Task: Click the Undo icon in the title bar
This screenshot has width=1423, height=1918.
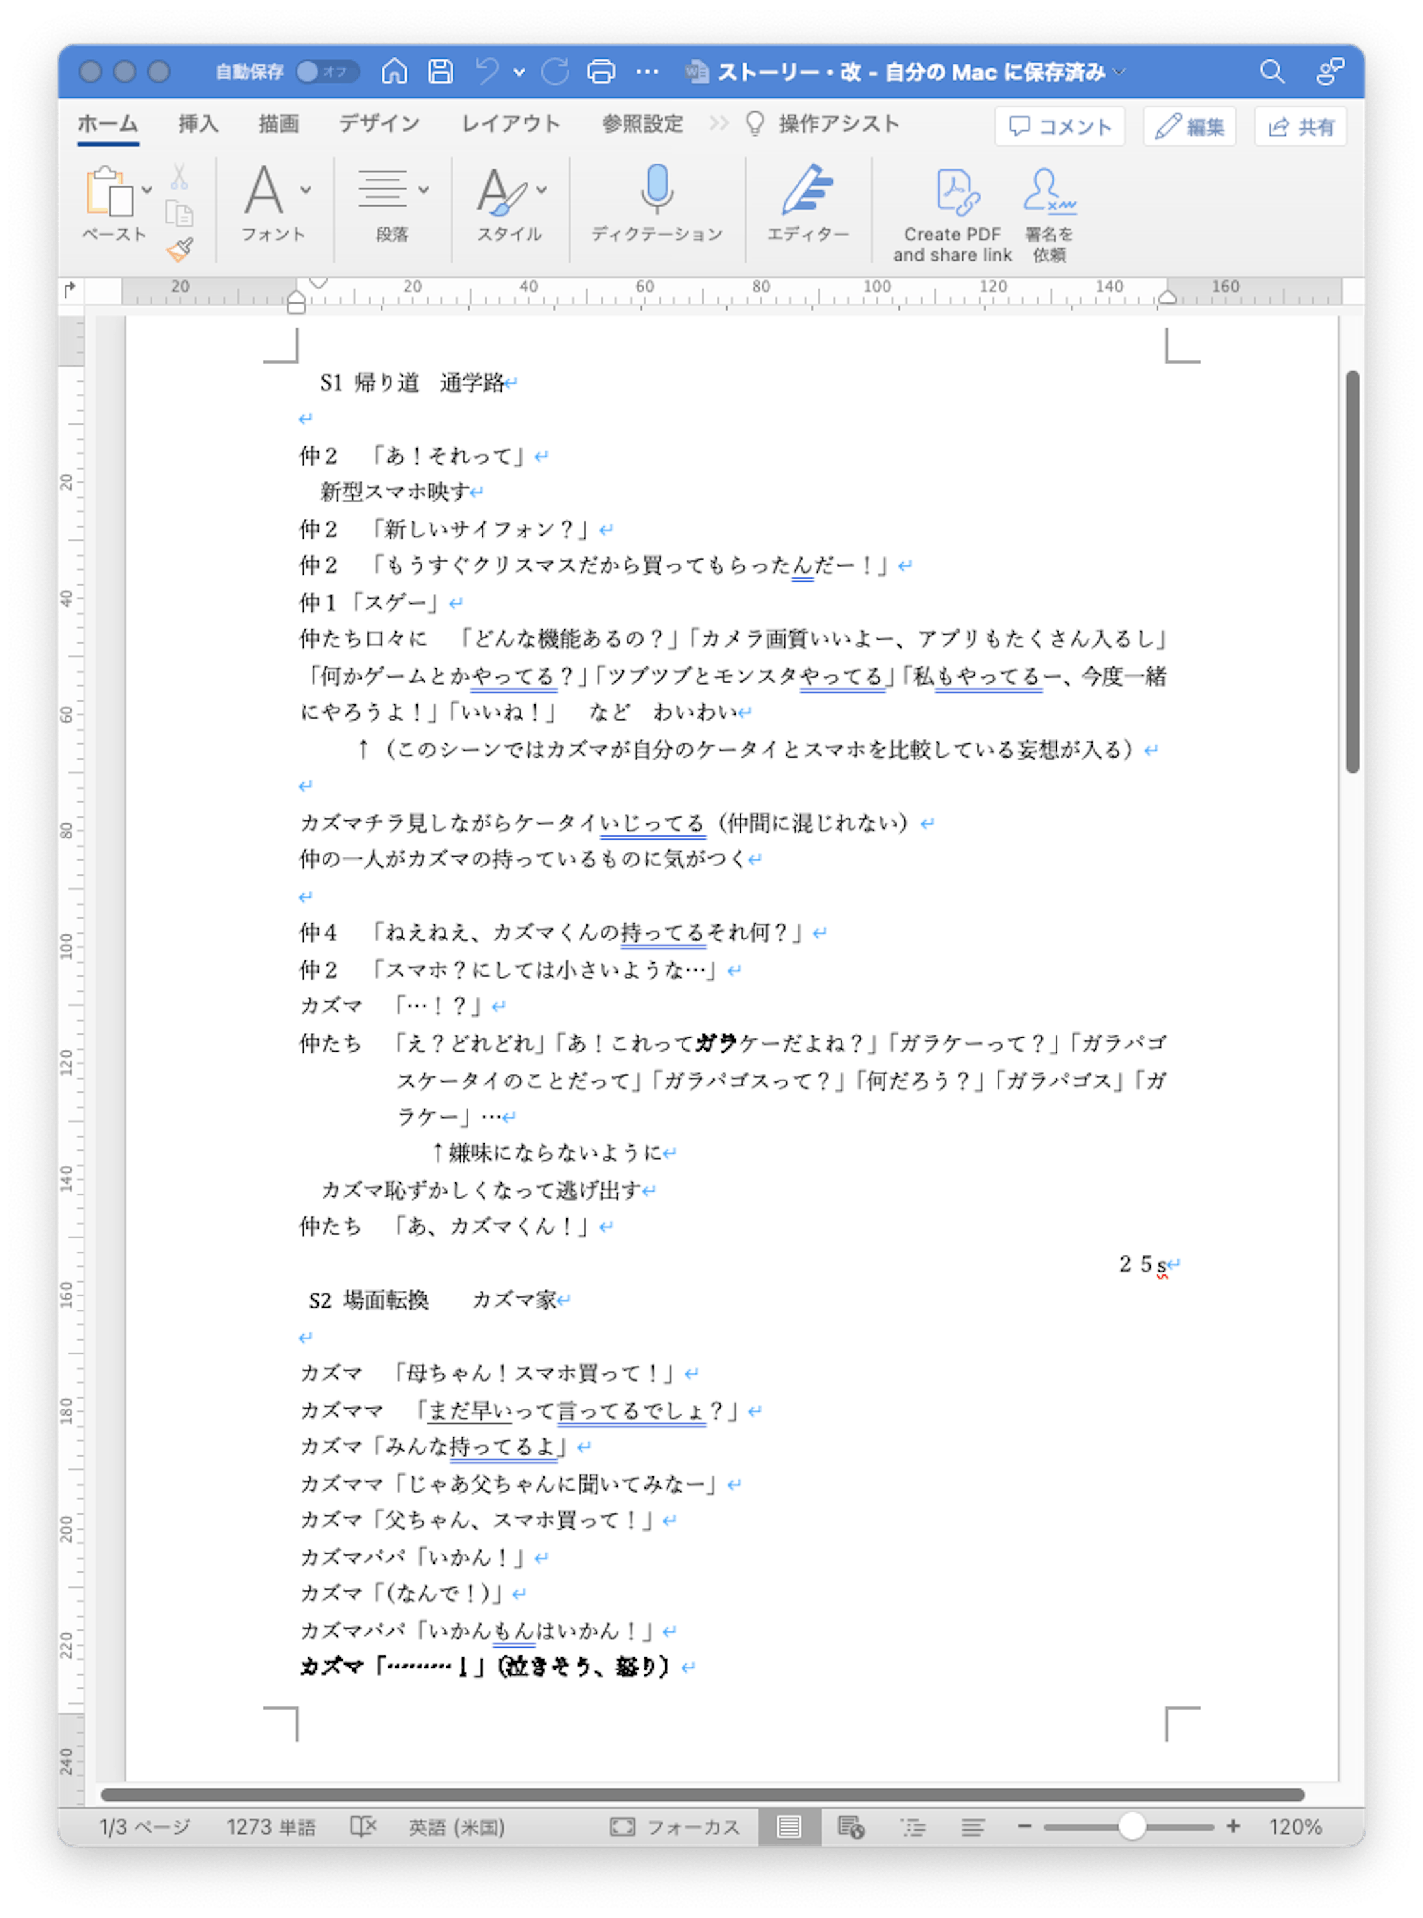Action: 487,73
